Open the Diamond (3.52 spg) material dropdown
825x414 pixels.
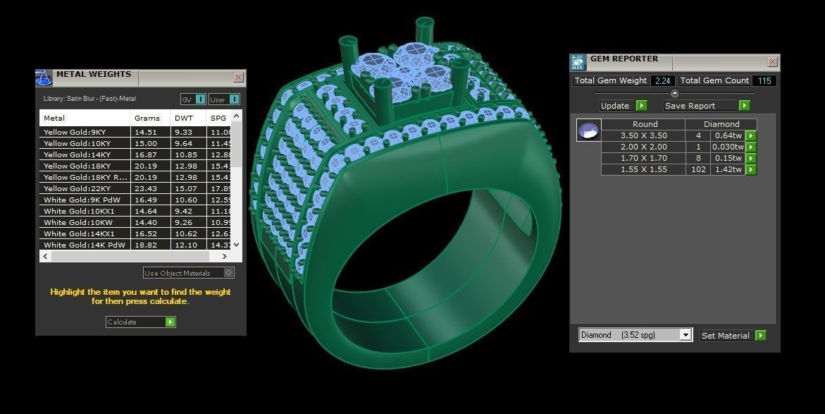[685, 335]
